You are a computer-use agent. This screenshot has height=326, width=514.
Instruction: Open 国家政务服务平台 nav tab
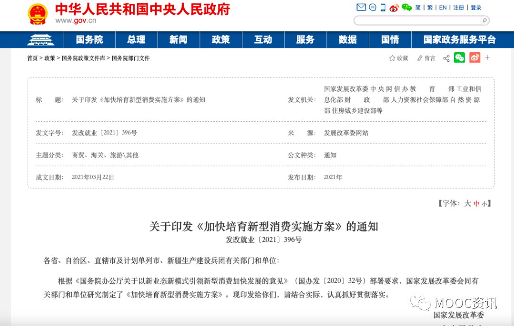pos(460,39)
